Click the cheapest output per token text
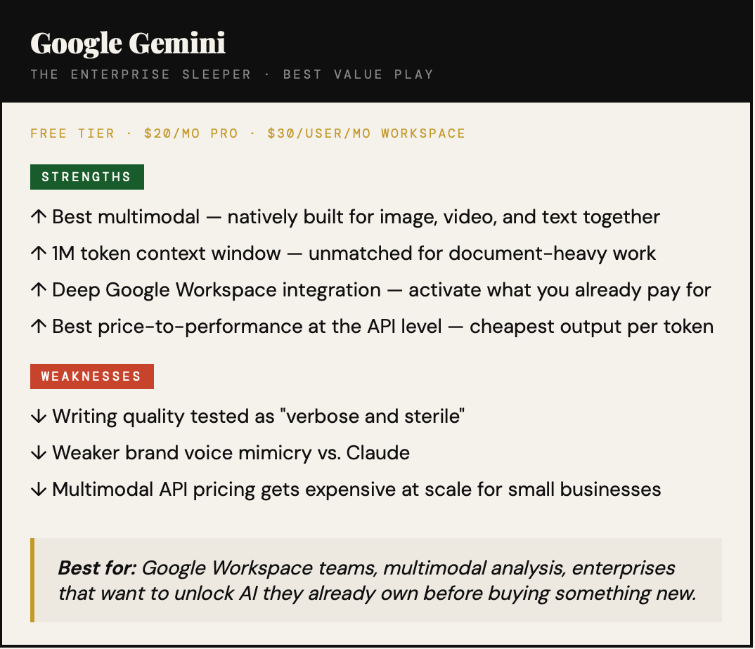This screenshot has width=755, height=649. [x=591, y=326]
